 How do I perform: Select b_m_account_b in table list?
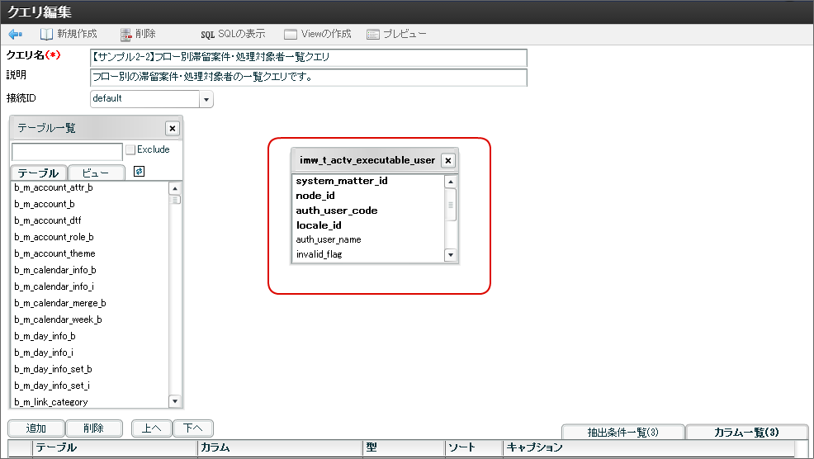45,204
